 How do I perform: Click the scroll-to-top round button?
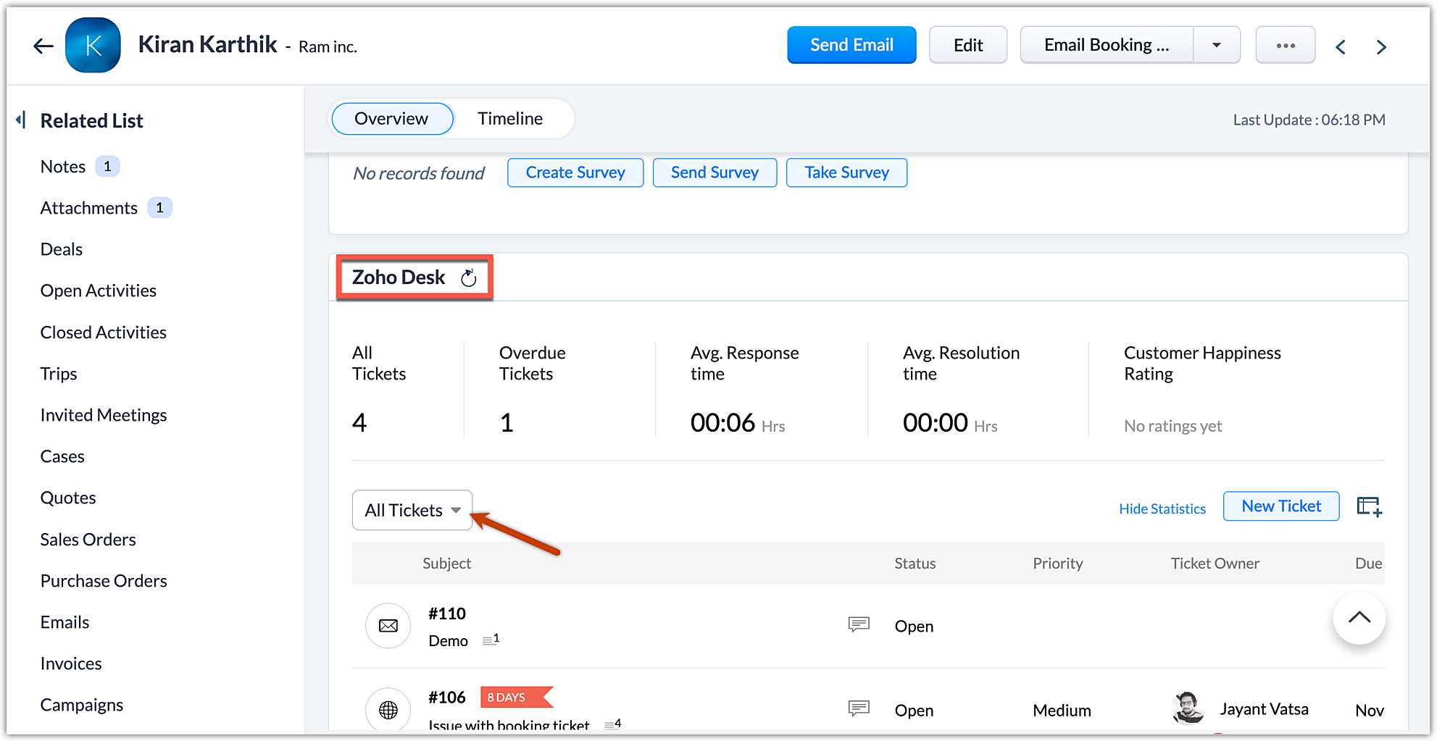point(1359,618)
